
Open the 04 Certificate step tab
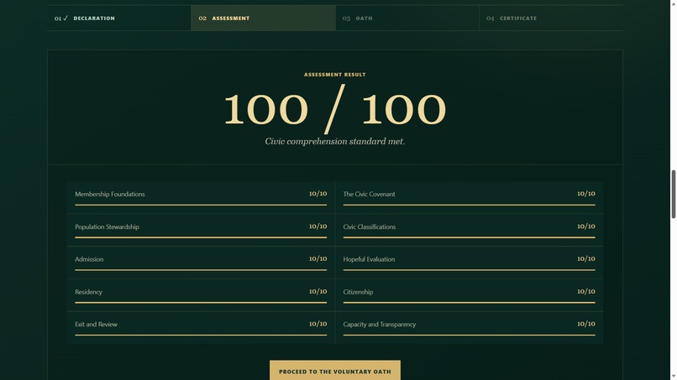pyautogui.click(x=551, y=18)
